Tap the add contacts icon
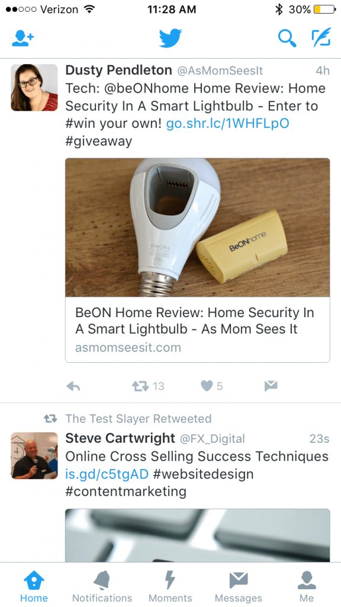Viewport: 341px width, 607px height. [x=23, y=39]
